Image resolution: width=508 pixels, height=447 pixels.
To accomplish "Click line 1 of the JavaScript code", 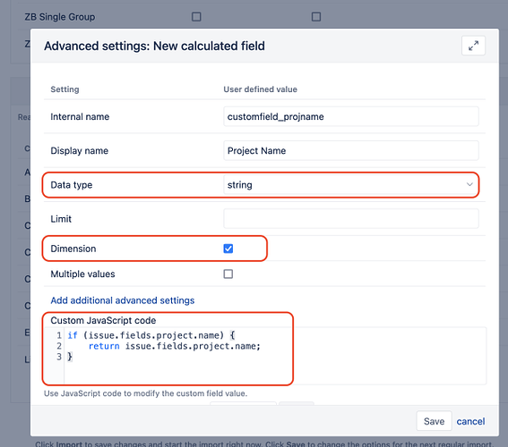I will coord(151,335).
